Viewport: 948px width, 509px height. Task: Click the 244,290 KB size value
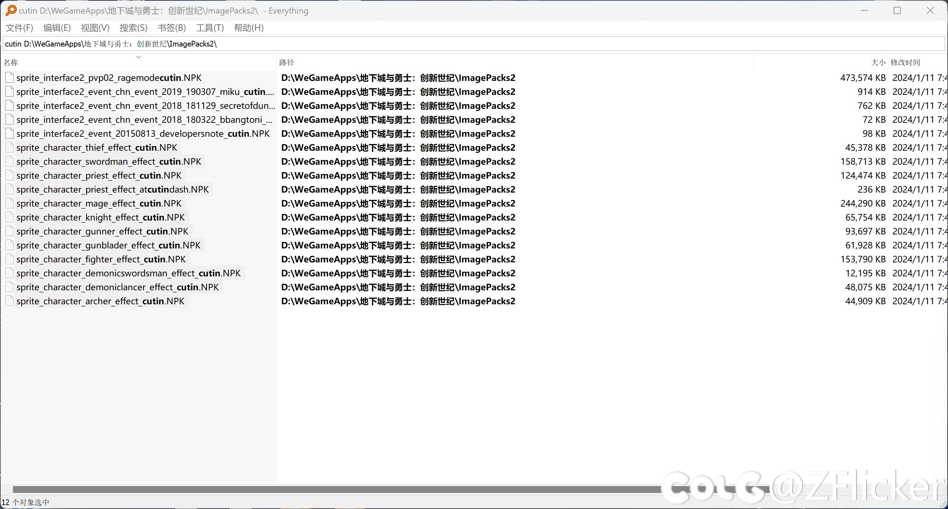[x=863, y=203]
